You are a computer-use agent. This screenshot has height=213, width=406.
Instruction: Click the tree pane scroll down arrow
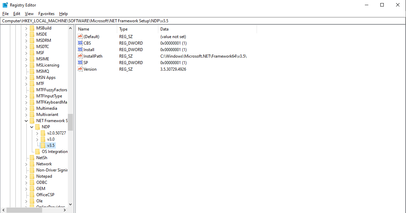click(71, 204)
